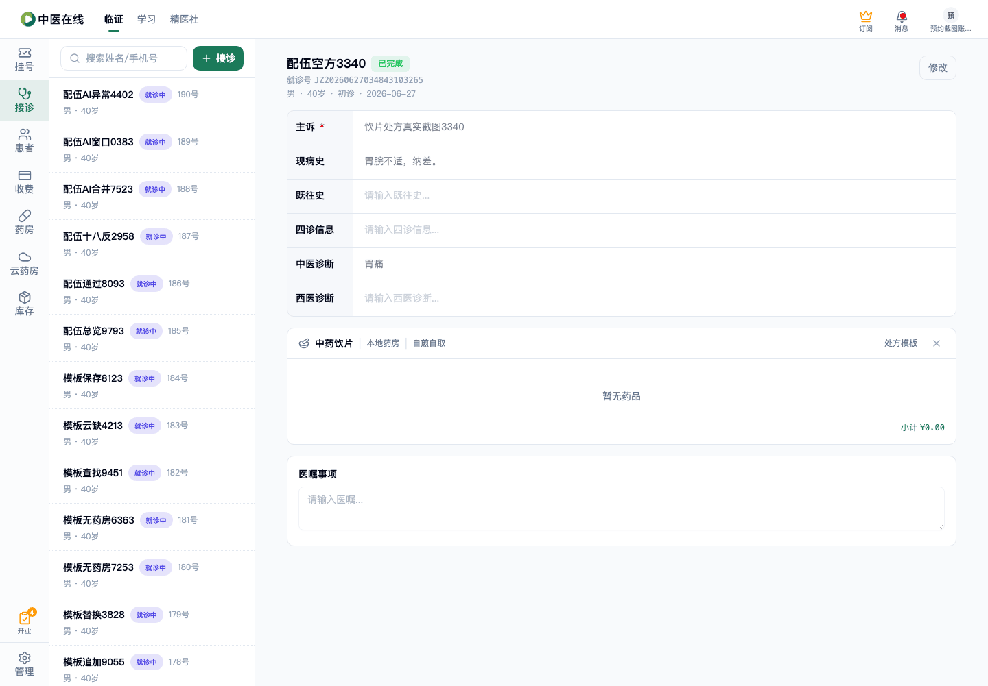Select patient 模板无药房6363
The image size is (988, 686).
point(152,527)
